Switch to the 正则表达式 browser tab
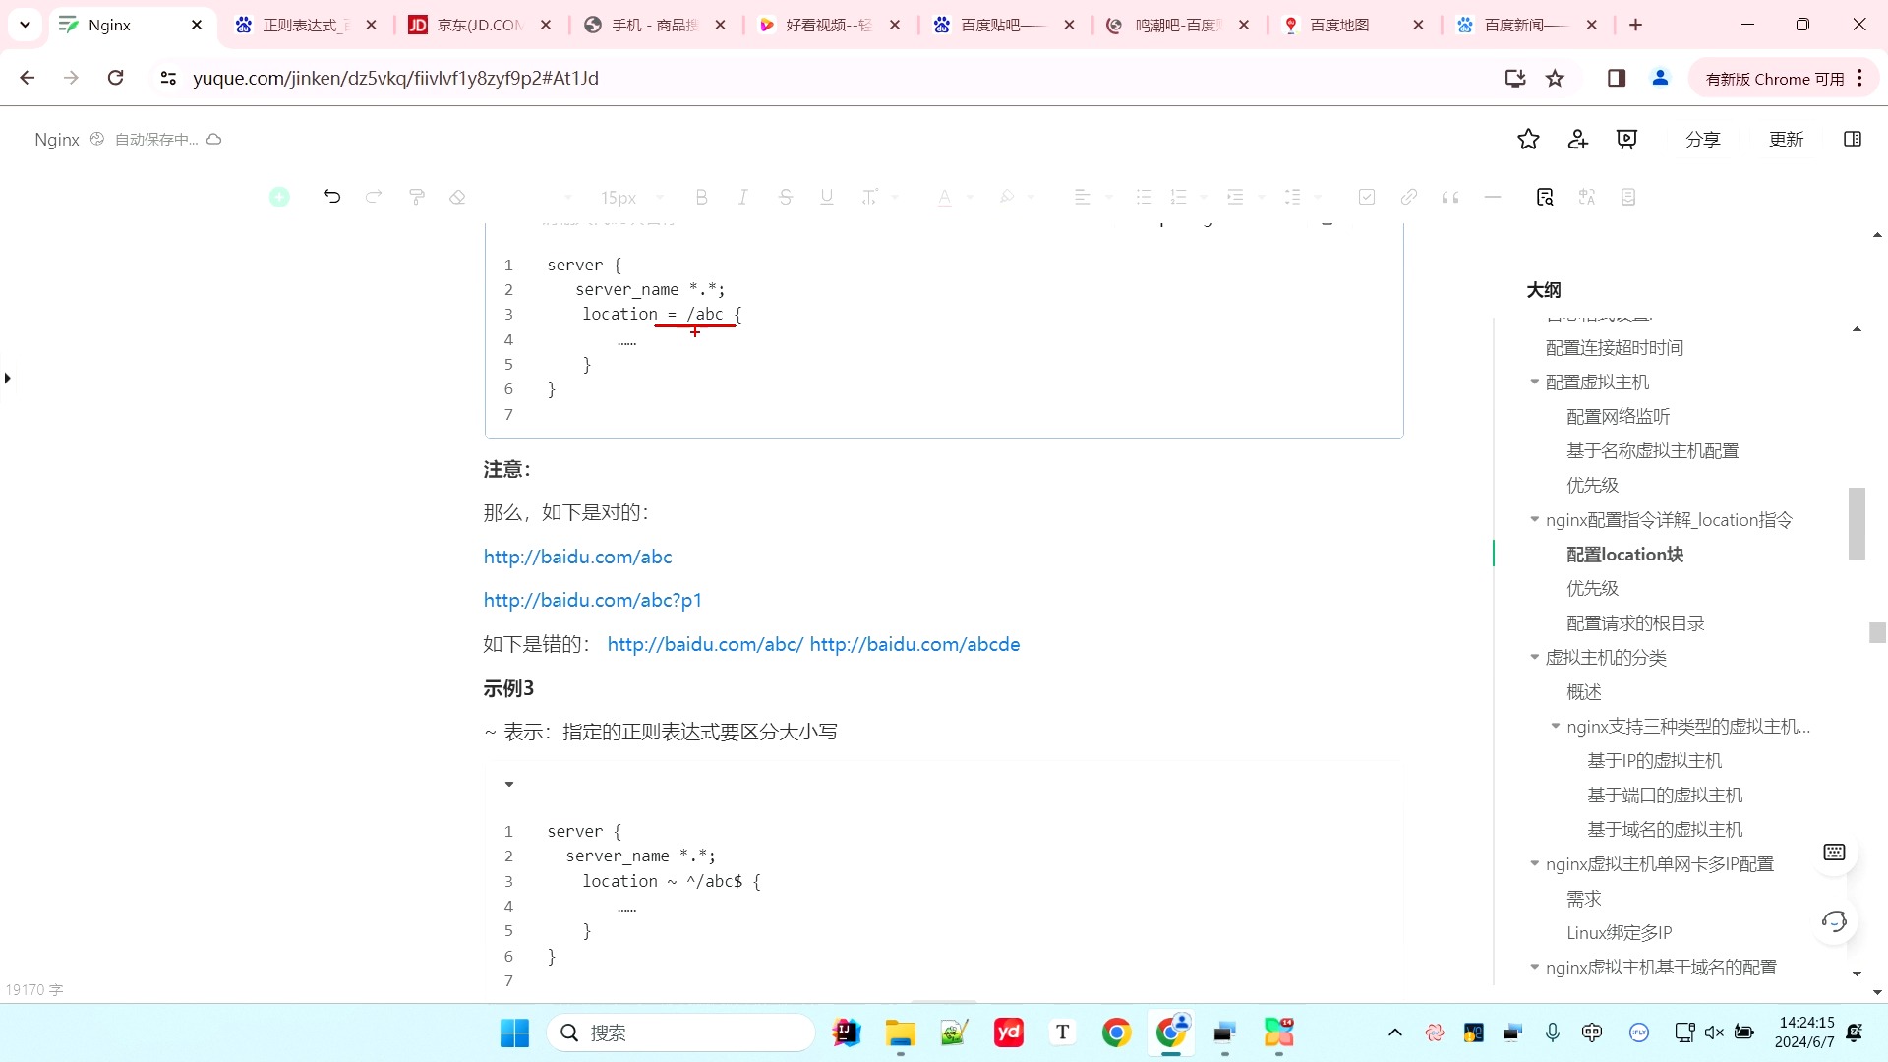Viewport: 1888px width, 1062px height. click(x=306, y=25)
